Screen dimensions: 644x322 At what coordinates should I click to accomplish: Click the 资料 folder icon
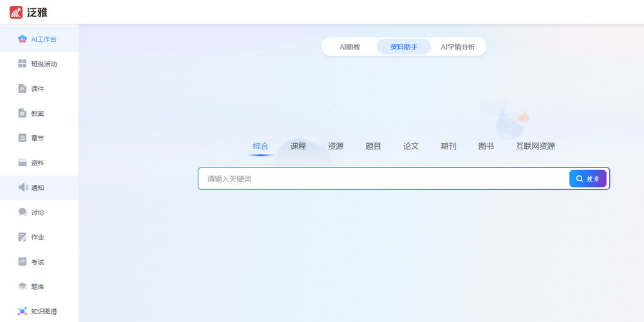click(x=22, y=163)
